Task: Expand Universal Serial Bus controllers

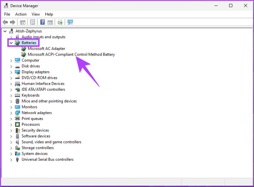Action: 11,159
